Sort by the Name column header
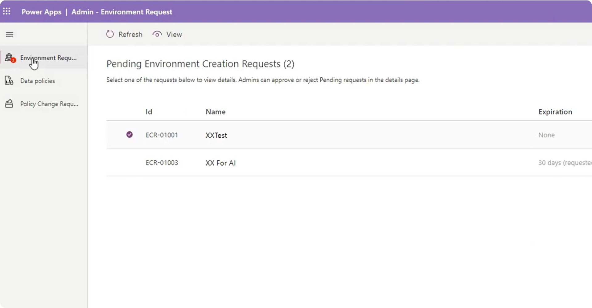Viewport: 592px width, 308px height. pos(216,112)
